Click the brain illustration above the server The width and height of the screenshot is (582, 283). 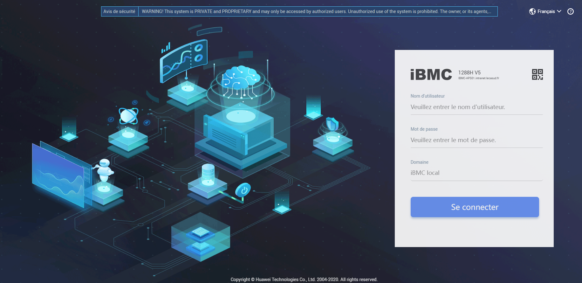[x=242, y=77]
